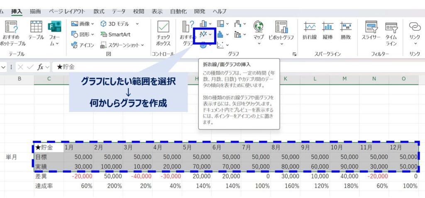Select the 200% cell in 達成率 row
The height and width of the screenshot is (198, 425).
108,186
